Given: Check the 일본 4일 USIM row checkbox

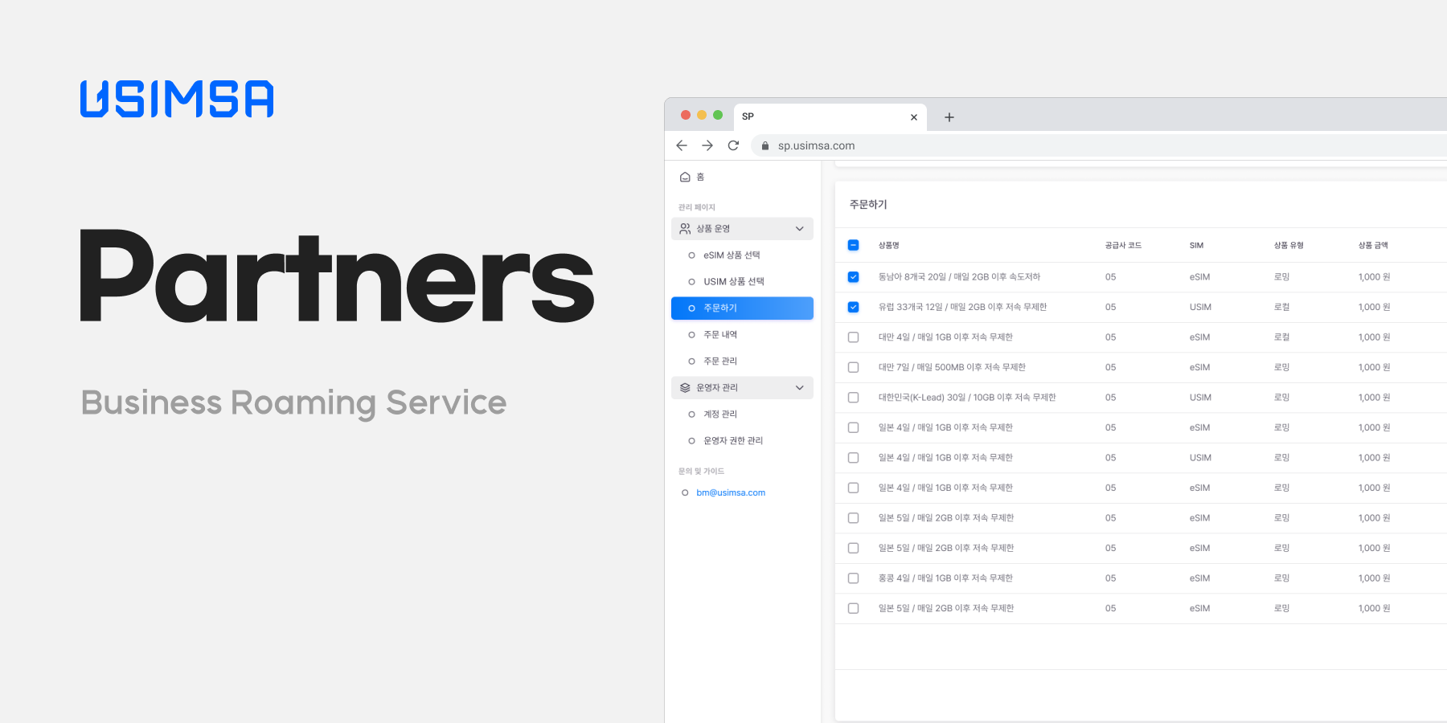Looking at the screenshot, I should coord(854,458).
